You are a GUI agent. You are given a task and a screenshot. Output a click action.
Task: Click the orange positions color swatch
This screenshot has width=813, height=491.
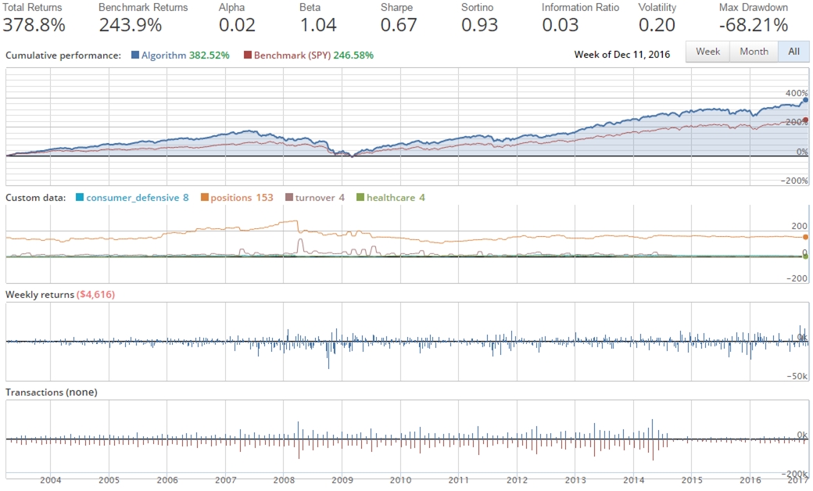click(x=205, y=198)
